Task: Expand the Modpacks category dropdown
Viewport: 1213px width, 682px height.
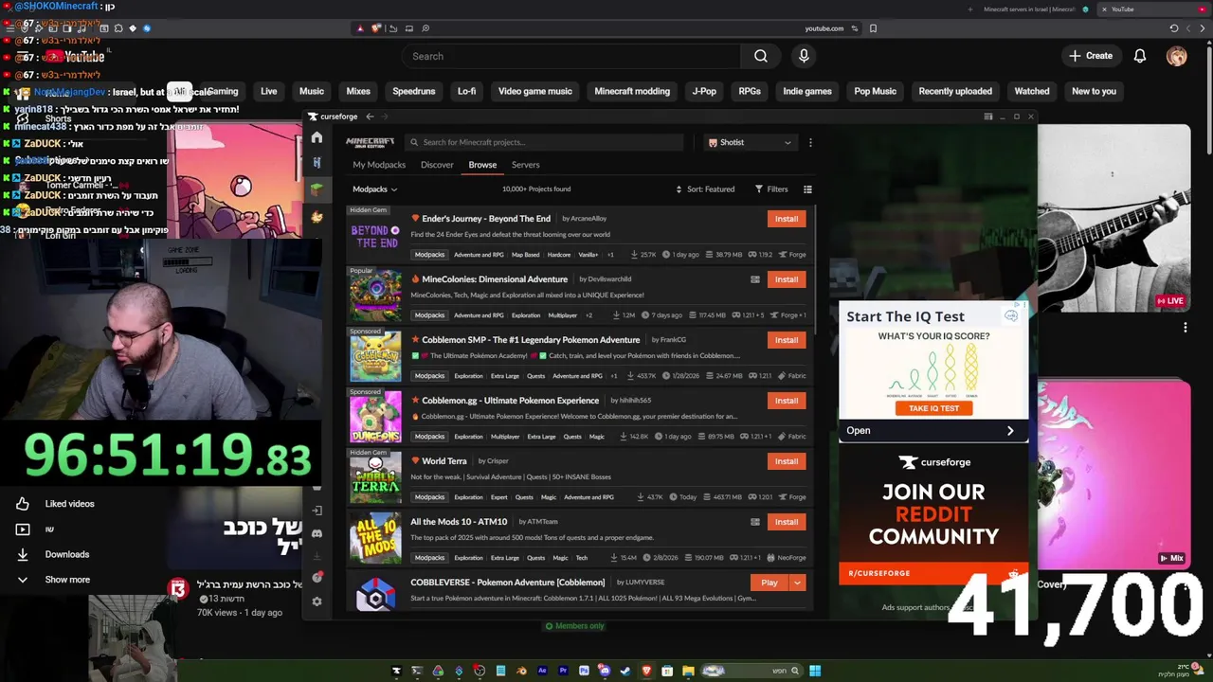Action: coord(375,189)
